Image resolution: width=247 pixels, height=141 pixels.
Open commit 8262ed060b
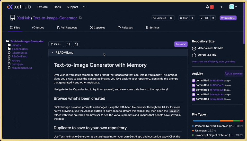tap(216, 99)
